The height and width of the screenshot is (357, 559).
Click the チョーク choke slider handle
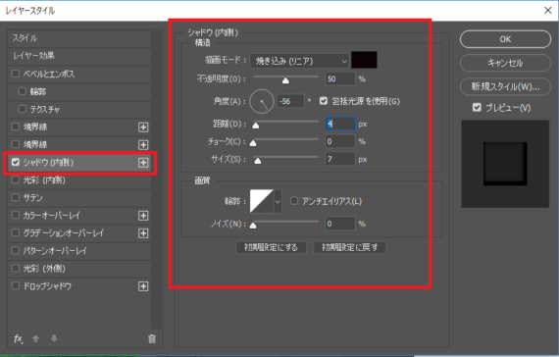253,143
